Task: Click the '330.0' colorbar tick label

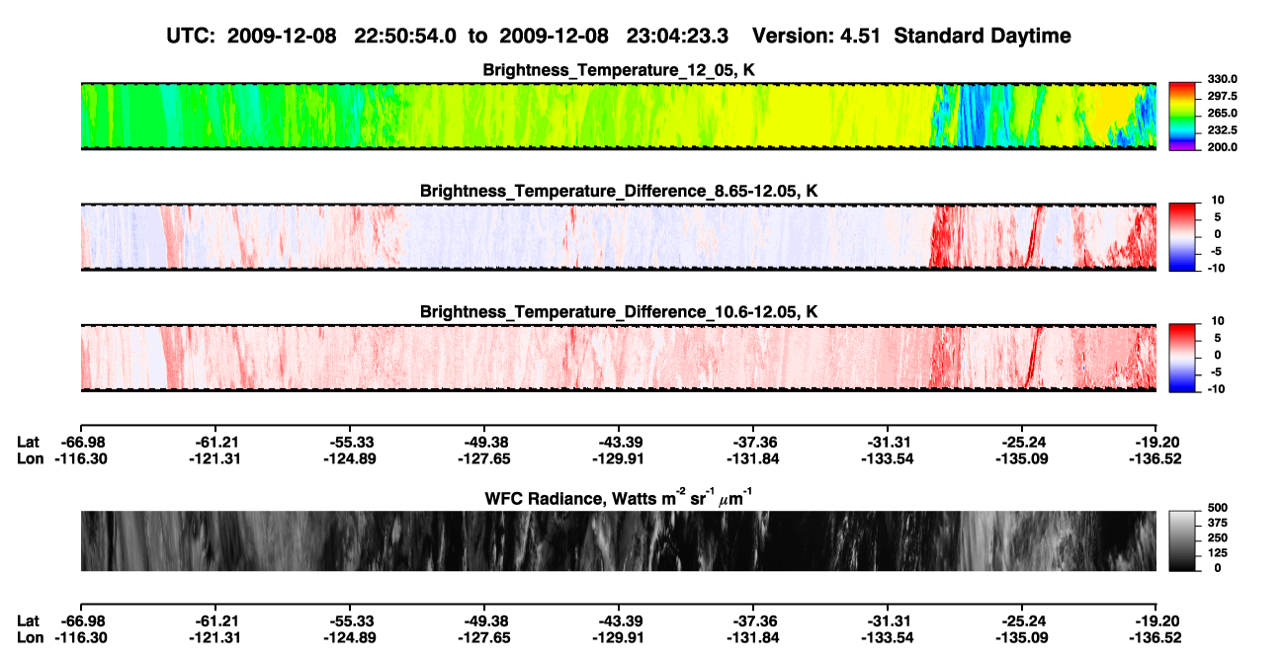Action: [x=1222, y=80]
